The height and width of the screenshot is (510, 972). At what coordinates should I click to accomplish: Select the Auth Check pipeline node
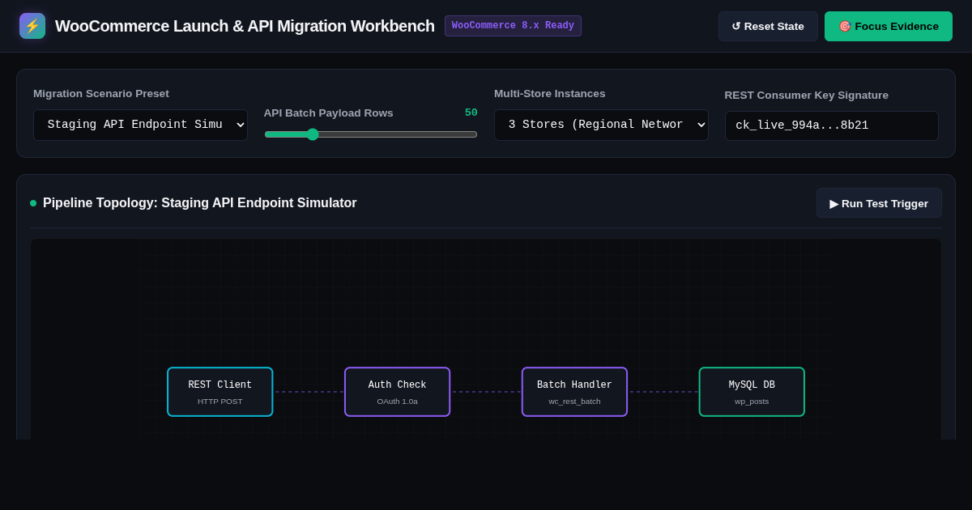click(397, 392)
